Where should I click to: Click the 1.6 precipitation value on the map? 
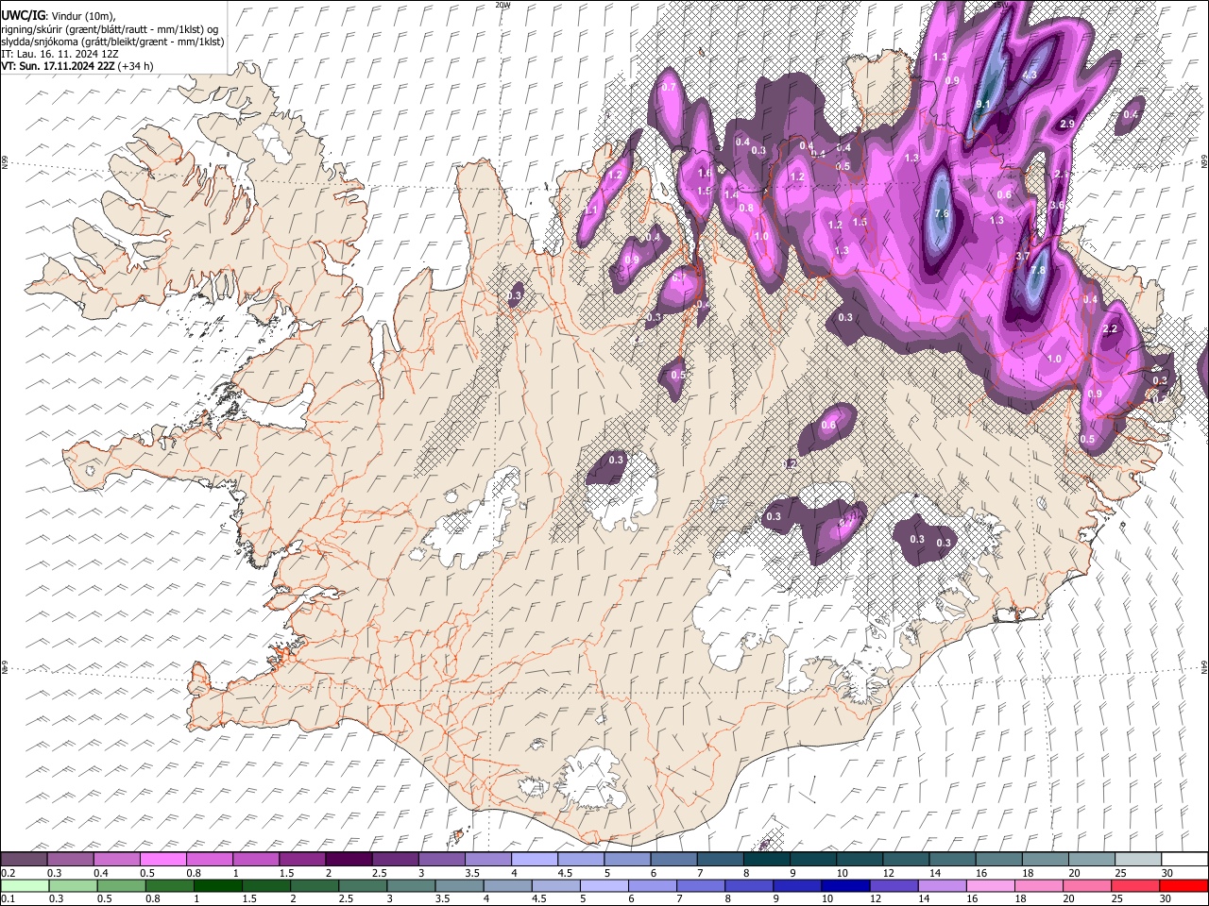705,174
